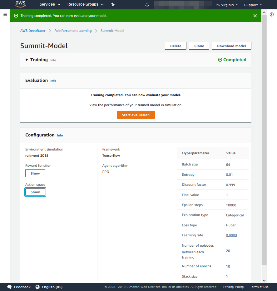Open the notifications bell icon
This screenshot has height=291, width=277.
point(147,5)
